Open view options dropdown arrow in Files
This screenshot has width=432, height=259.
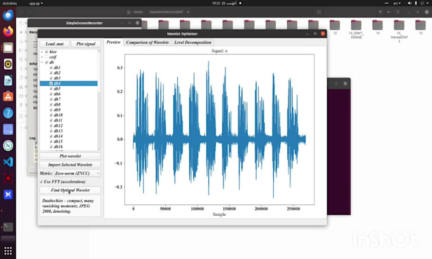click(x=388, y=12)
